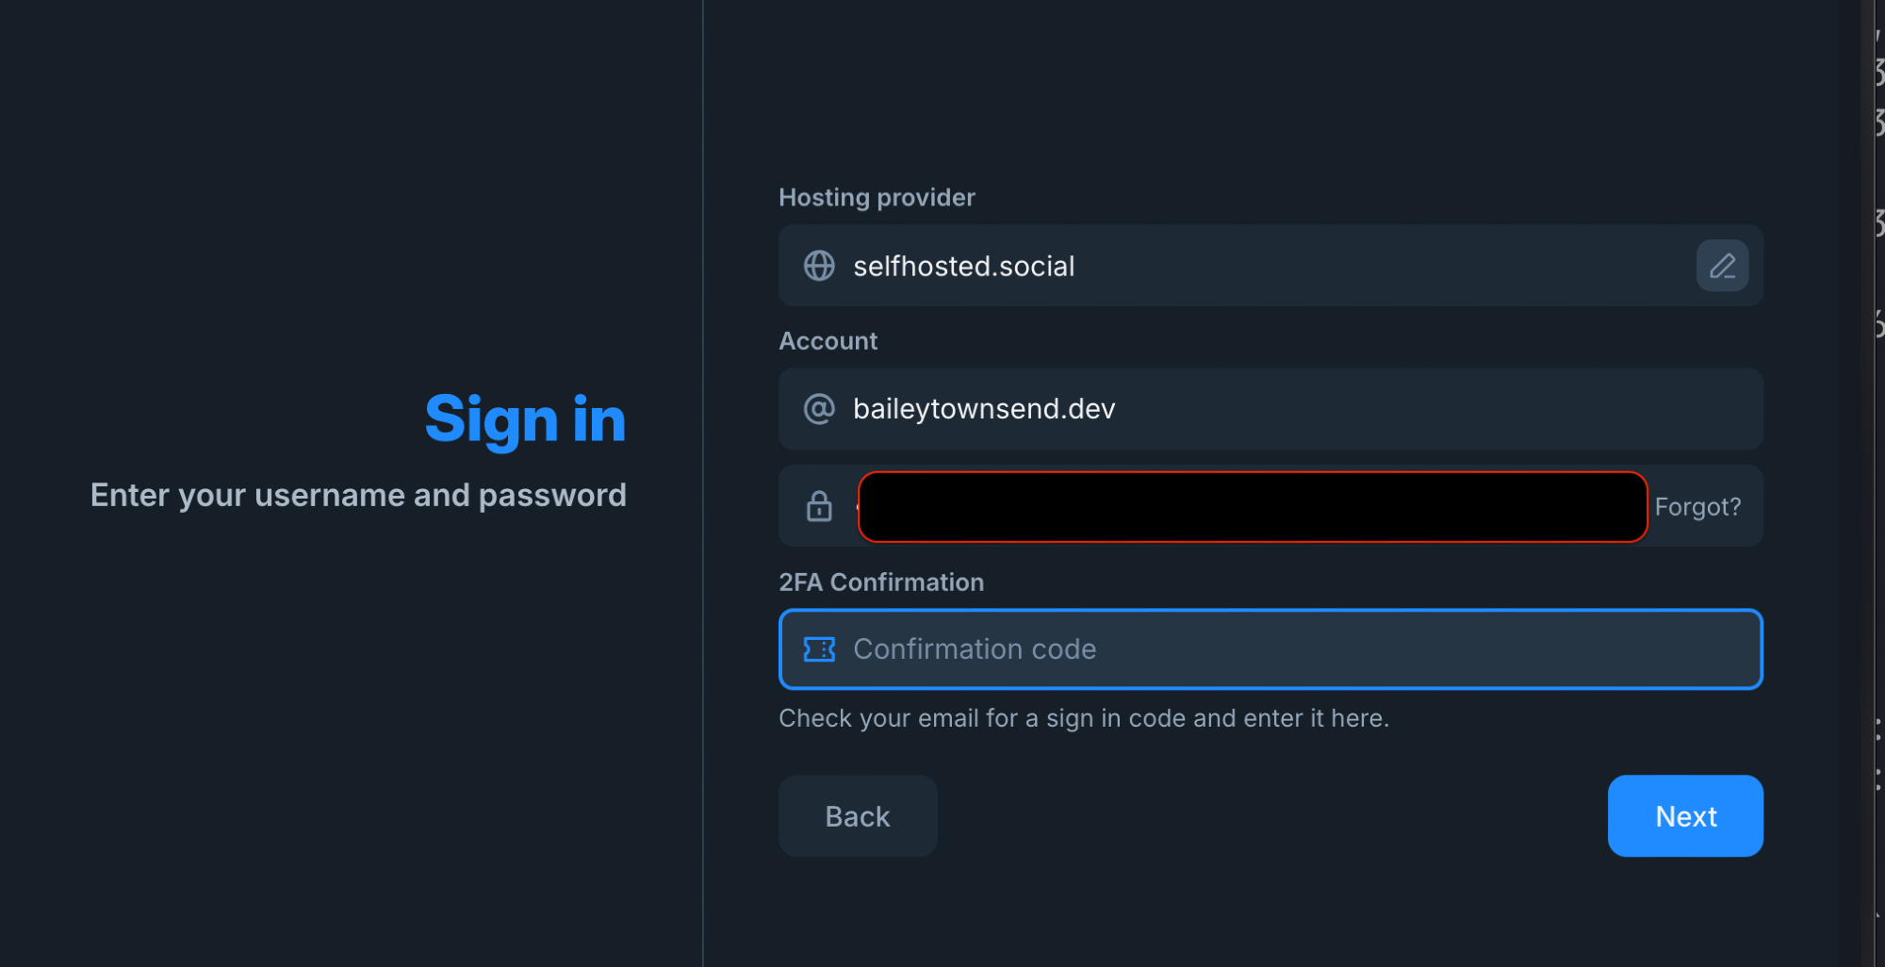
Task: Click the pencil edit icon for hosting provider
Action: tap(1722, 266)
